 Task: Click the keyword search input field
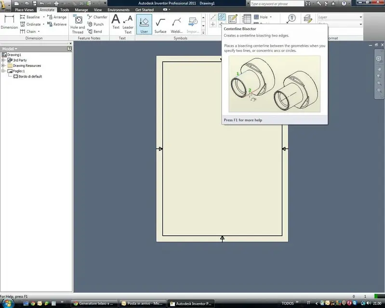277,4
